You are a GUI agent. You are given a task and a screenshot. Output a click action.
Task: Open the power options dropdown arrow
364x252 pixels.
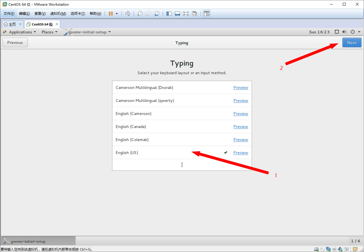359,32
